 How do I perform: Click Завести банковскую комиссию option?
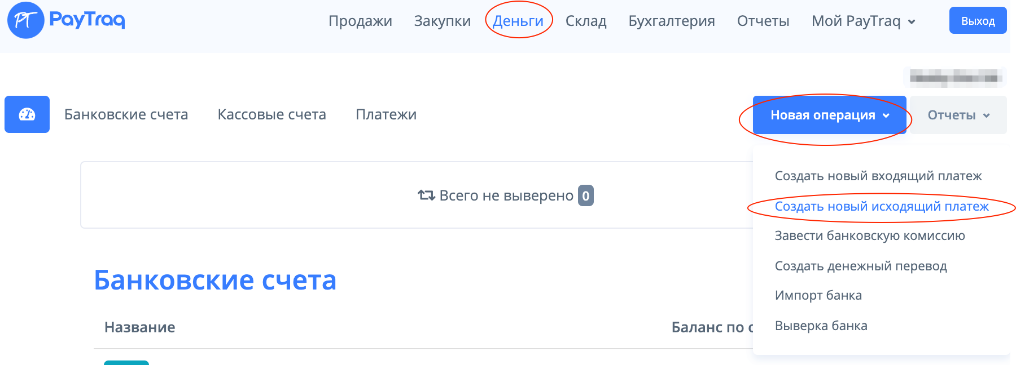pos(870,235)
